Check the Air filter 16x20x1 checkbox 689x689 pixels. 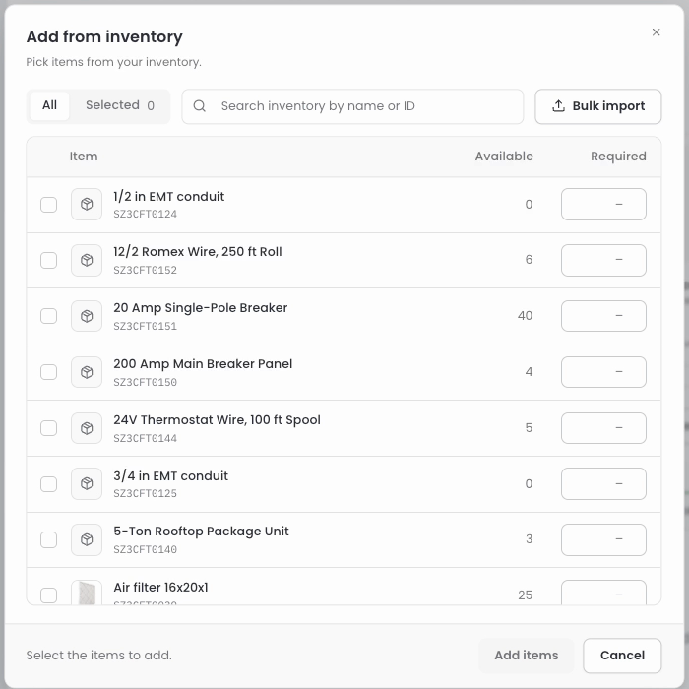pyautogui.click(x=49, y=595)
